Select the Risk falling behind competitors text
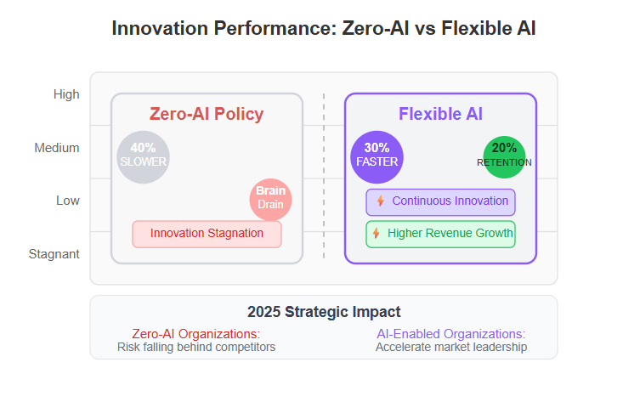The width and height of the screenshot is (640, 402). point(196,347)
